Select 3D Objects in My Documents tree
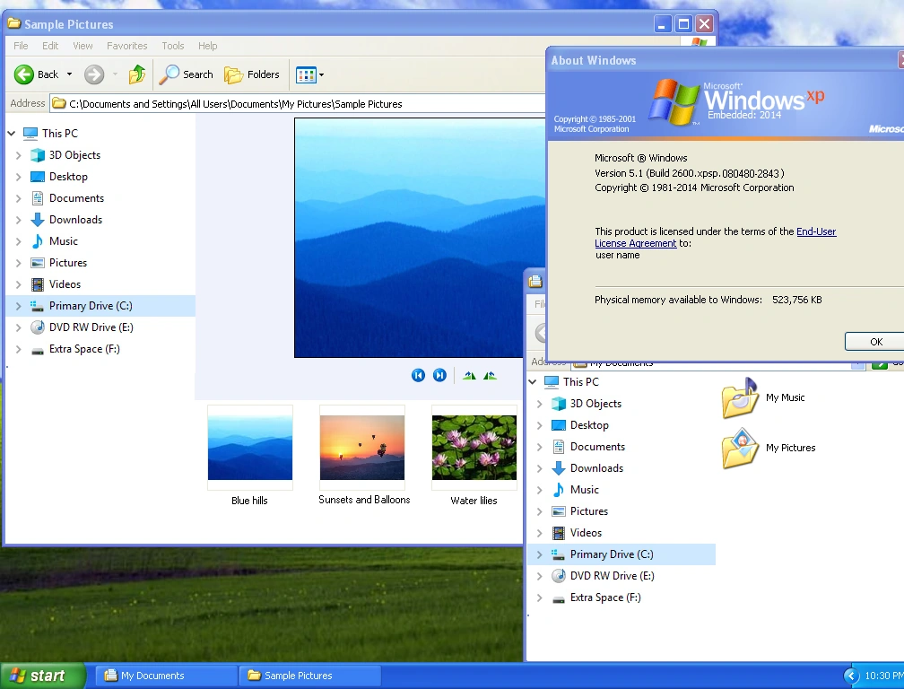Viewport: 904px width, 689px height. coord(587,404)
